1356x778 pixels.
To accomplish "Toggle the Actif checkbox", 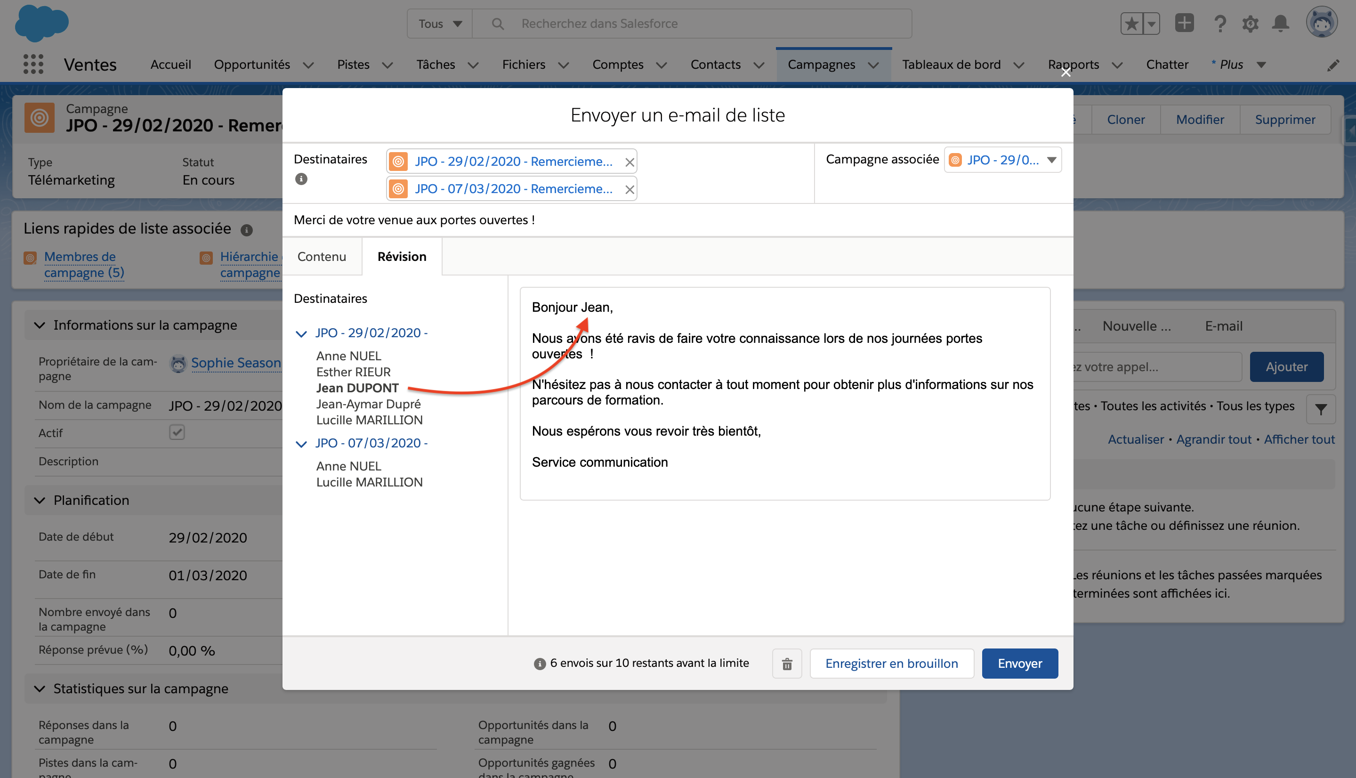I will [x=177, y=432].
